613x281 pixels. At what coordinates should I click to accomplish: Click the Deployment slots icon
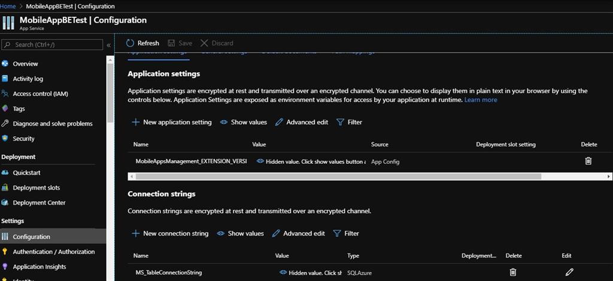(x=5, y=188)
